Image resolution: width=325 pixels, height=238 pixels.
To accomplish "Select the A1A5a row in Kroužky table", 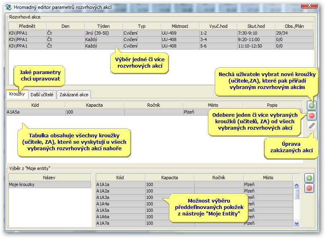I will click(108, 112).
